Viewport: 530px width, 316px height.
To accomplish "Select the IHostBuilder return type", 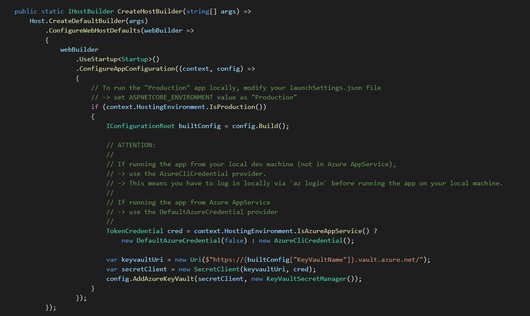I will pyautogui.click(x=91, y=11).
